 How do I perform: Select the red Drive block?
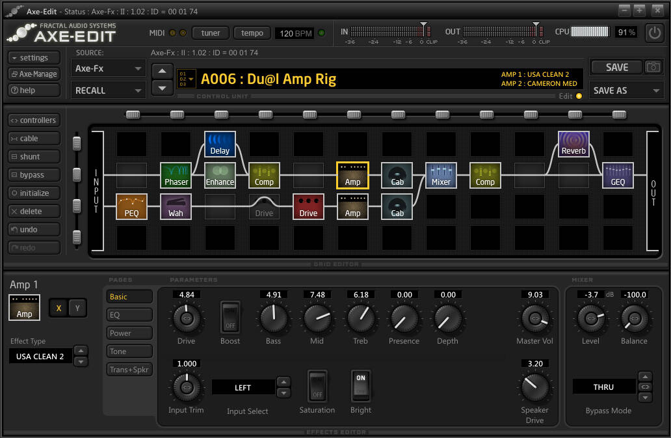[x=308, y=206]
